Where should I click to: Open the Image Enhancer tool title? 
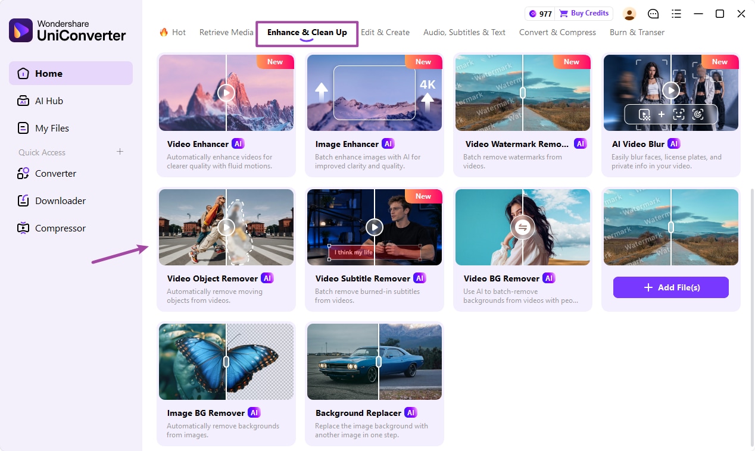[x=347, y=144]
